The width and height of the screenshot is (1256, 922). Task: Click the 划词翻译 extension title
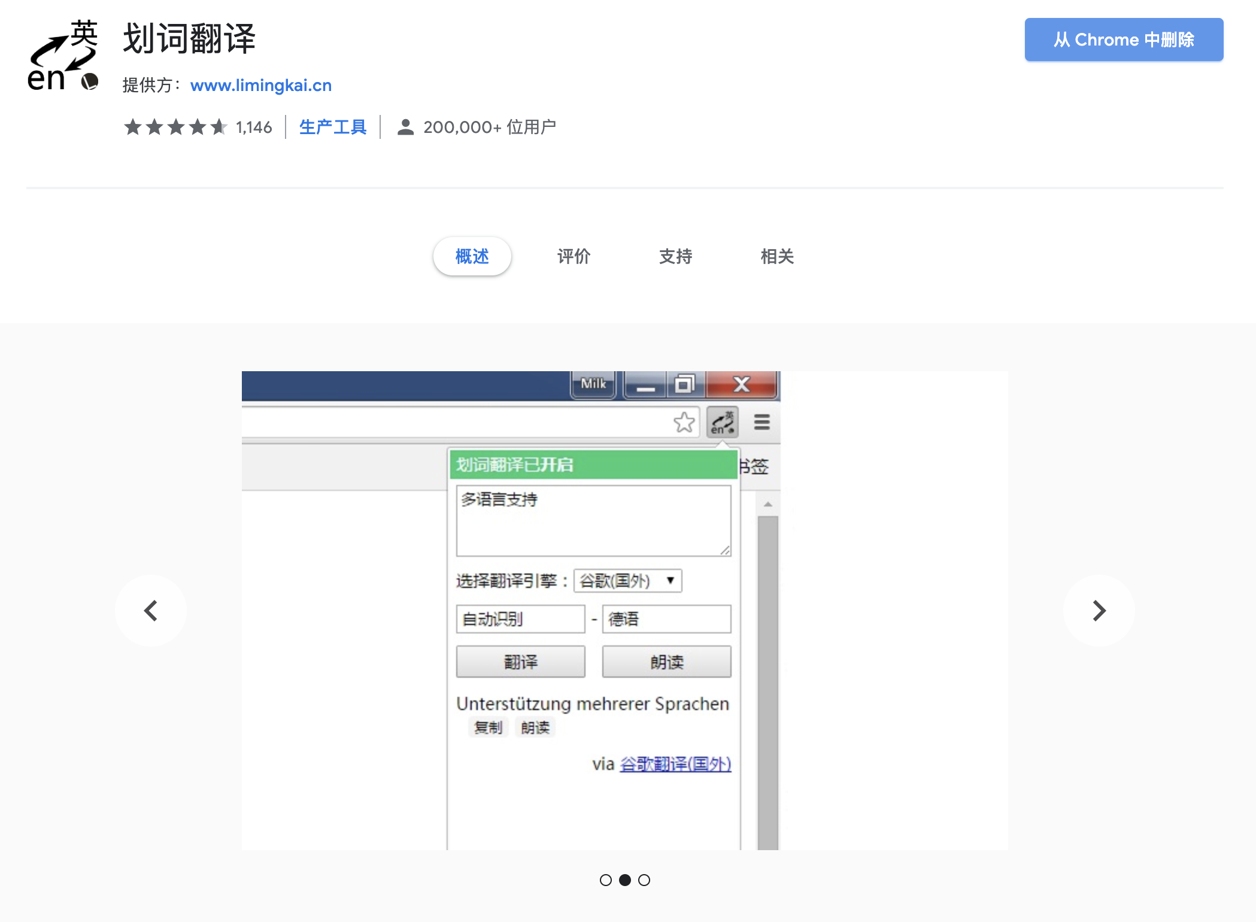tap(189, 39)
